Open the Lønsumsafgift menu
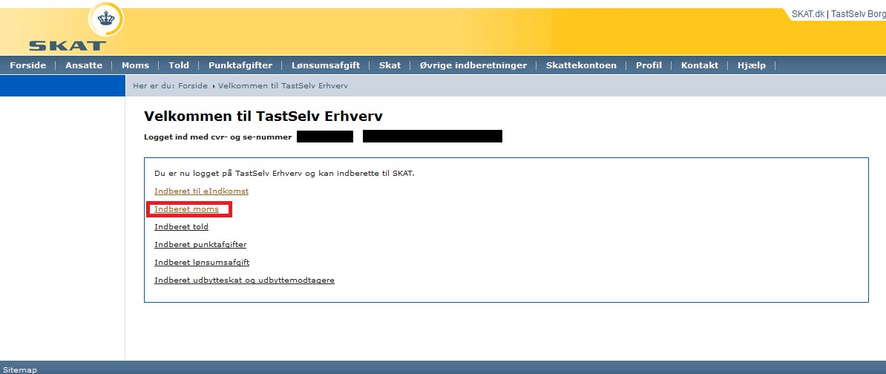 [326, 65]
